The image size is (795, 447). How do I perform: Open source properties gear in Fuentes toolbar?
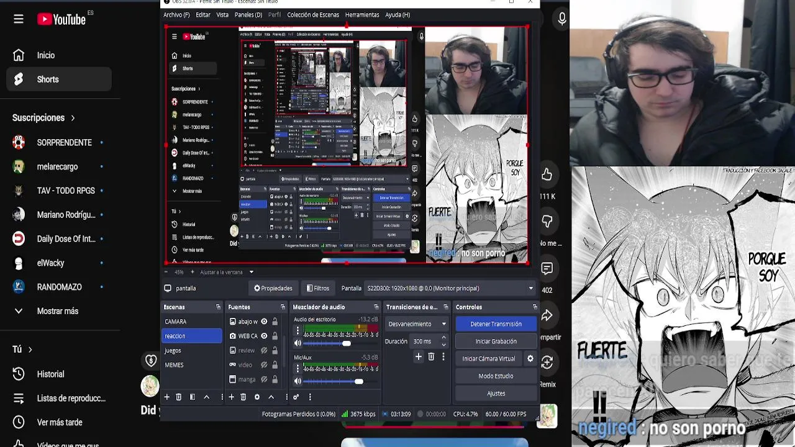(257, 397)
